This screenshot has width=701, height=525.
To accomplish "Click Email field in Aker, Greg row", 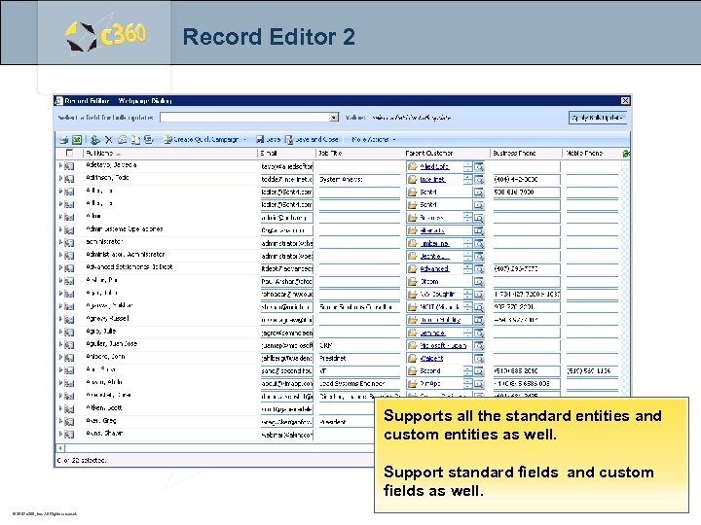I will coord(287,422).
